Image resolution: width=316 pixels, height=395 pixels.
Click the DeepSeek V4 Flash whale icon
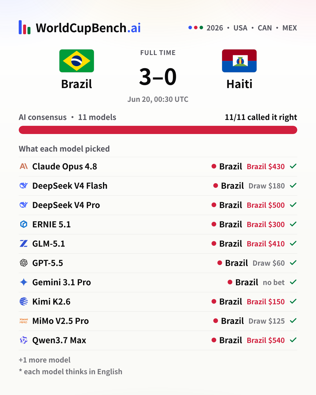click(24, 186)
